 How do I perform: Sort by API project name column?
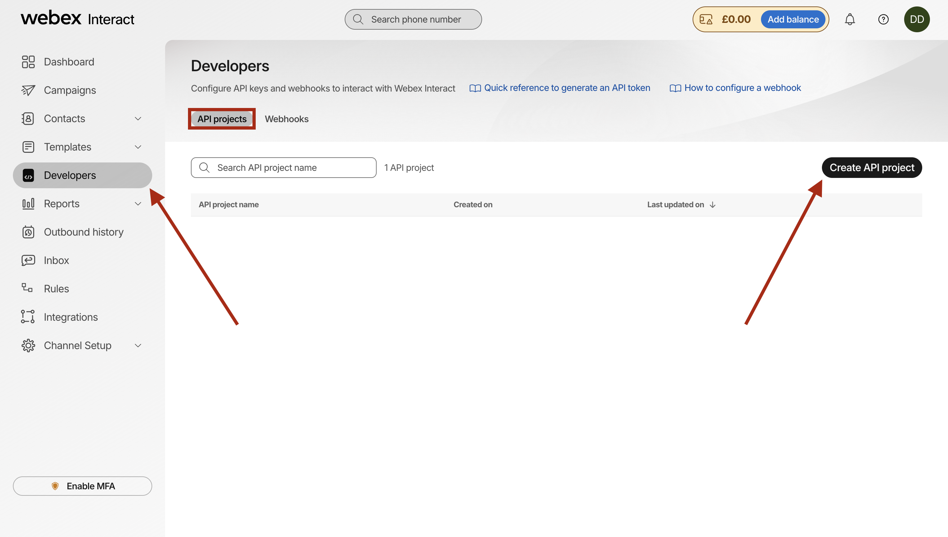(x=229, y=205)
